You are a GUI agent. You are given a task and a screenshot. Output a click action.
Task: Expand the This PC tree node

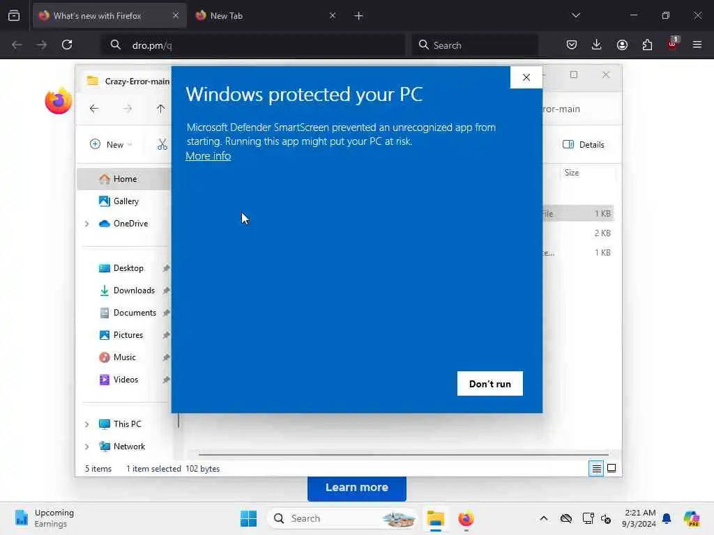coord(86,424)
